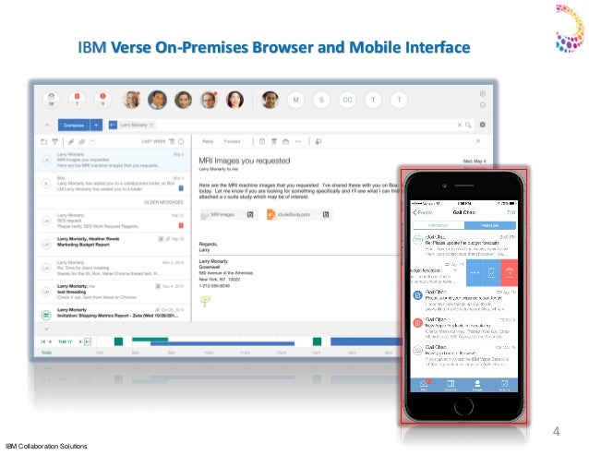Screen dimensions: 589x455
Task: Click the needs-action clipboard icon in message toolbar
Action: [x=262, y=141]
